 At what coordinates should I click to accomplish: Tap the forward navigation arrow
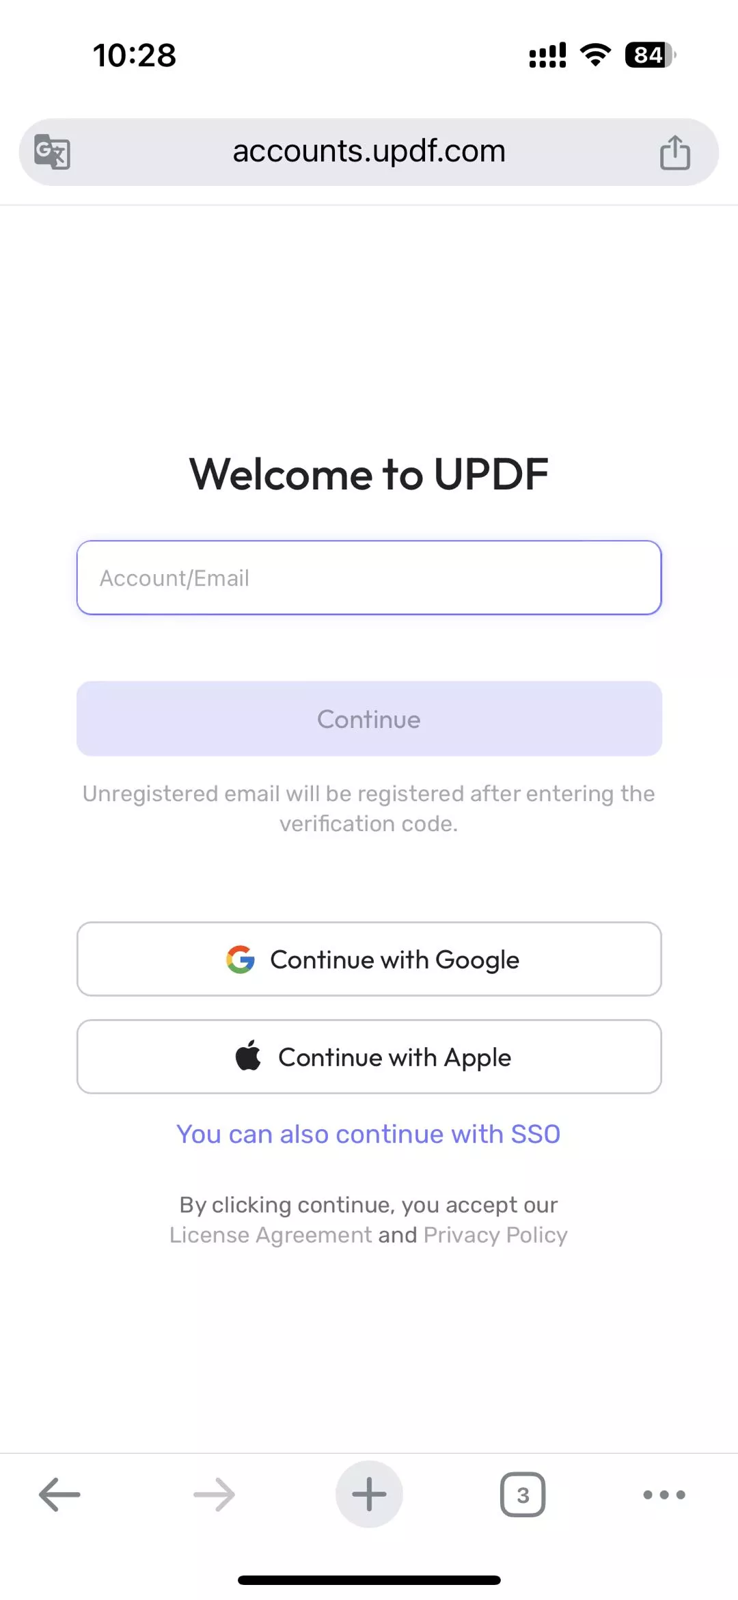[x=214, y=1494]
